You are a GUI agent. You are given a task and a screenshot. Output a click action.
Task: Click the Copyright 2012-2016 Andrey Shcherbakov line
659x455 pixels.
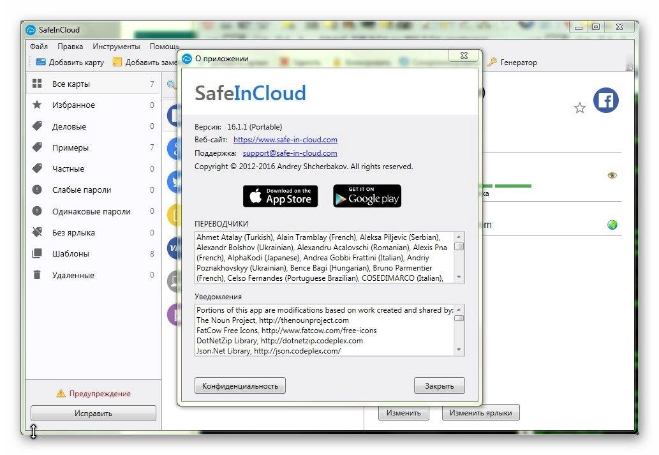[304, 167]
